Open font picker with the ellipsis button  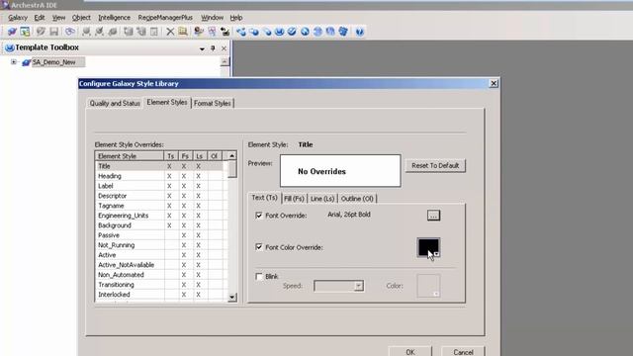point(433,216)
